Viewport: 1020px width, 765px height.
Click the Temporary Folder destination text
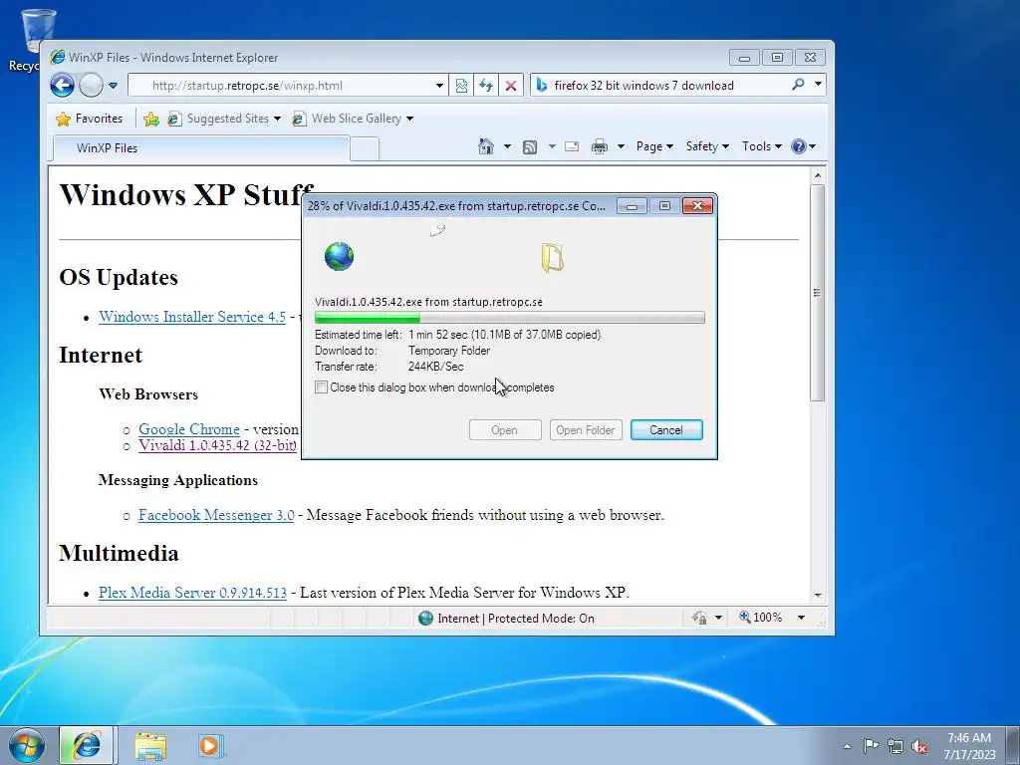click(449, 351)
